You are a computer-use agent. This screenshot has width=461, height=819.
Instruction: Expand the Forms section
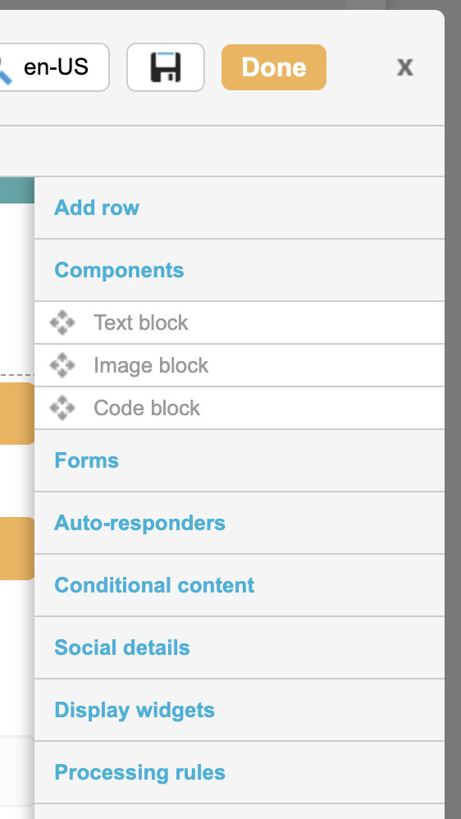tap(240, 460)
